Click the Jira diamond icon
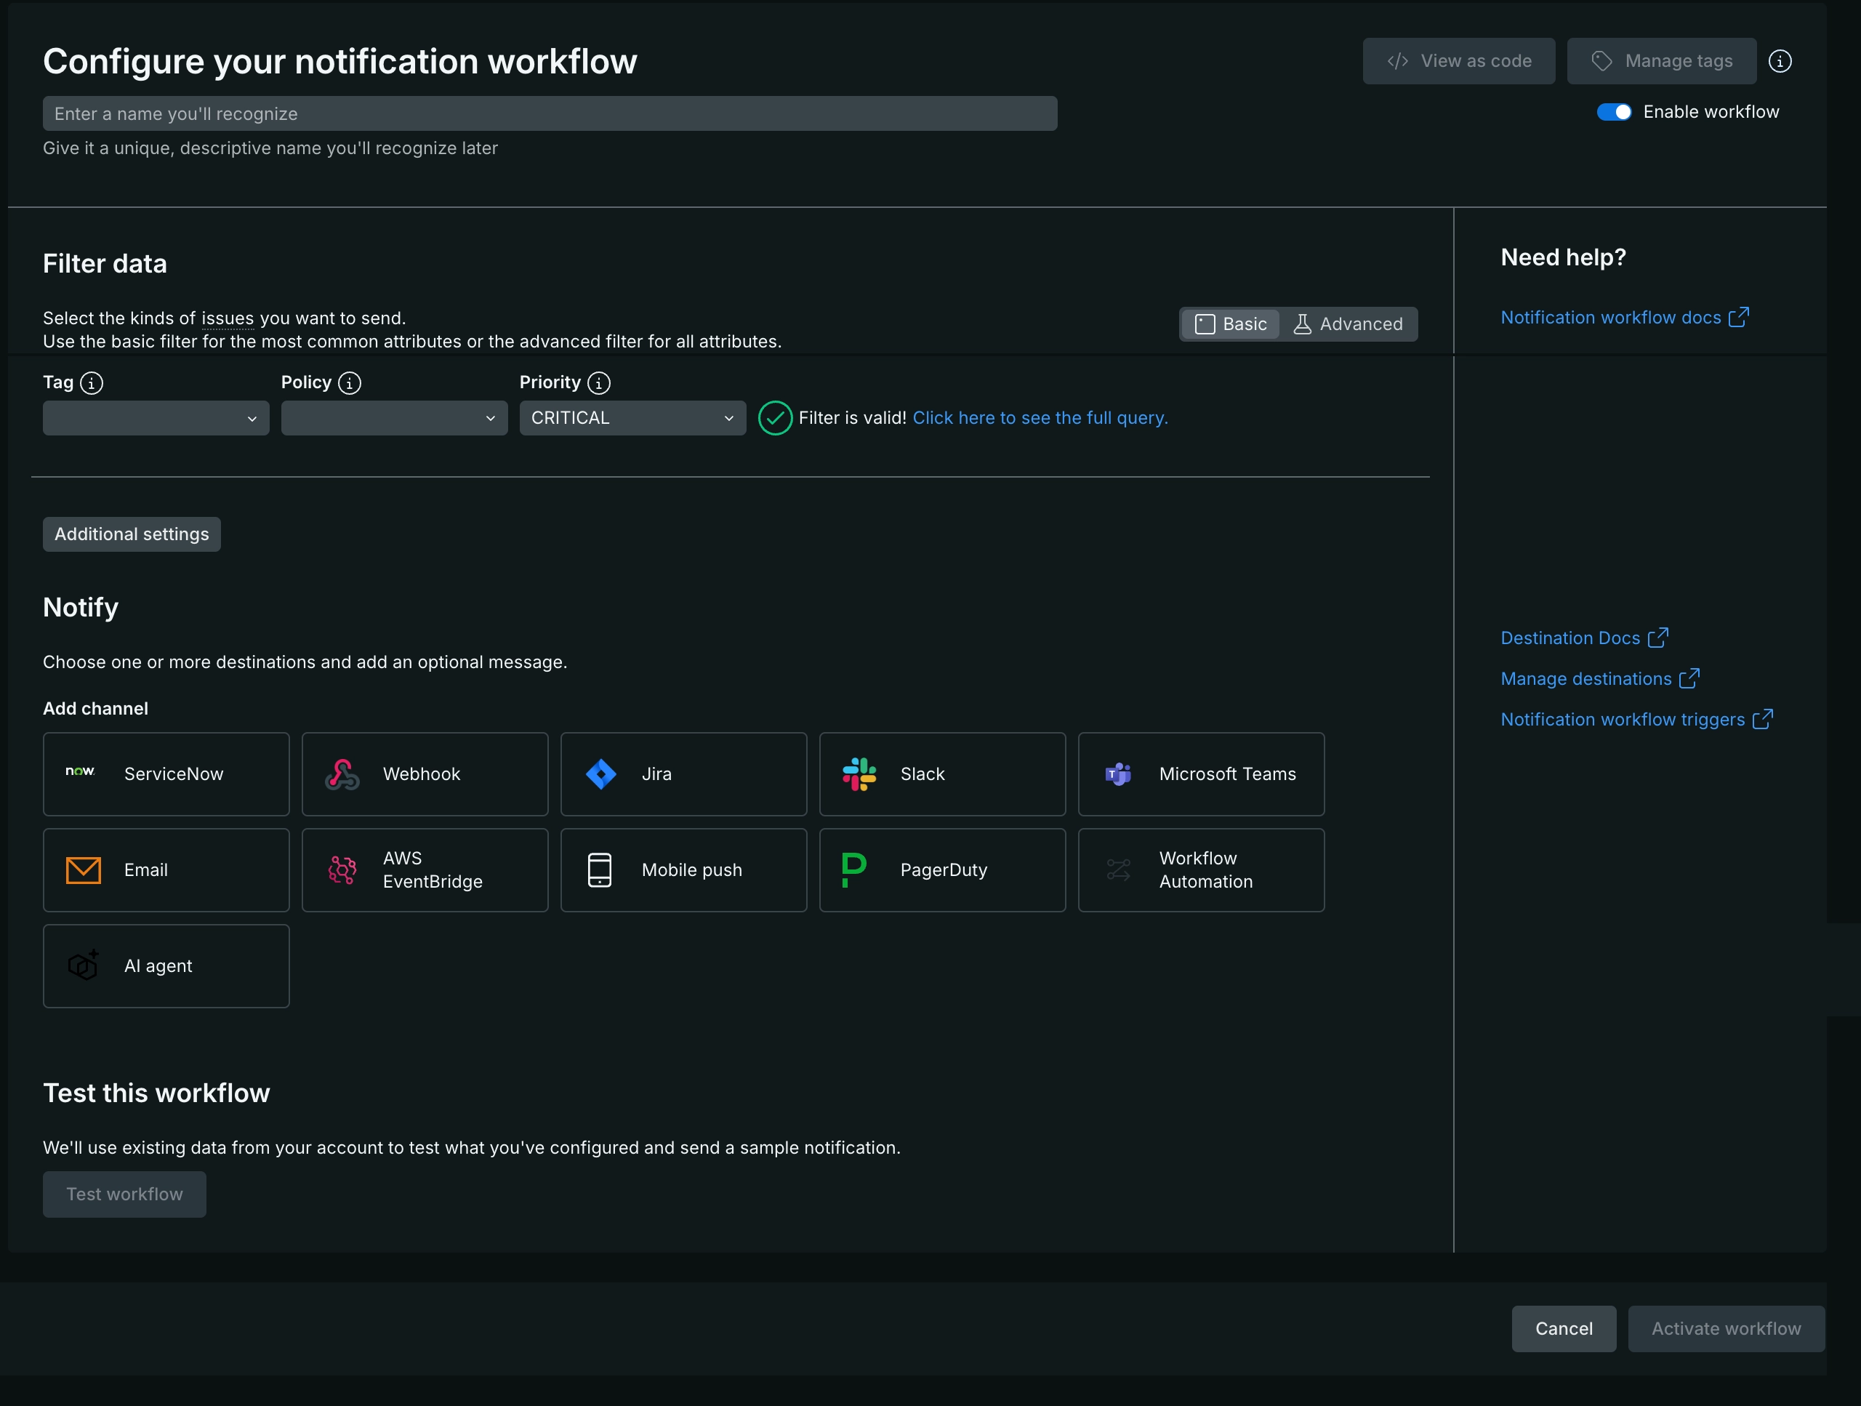Screen dimensions: 1861x1406 (600, 774)
